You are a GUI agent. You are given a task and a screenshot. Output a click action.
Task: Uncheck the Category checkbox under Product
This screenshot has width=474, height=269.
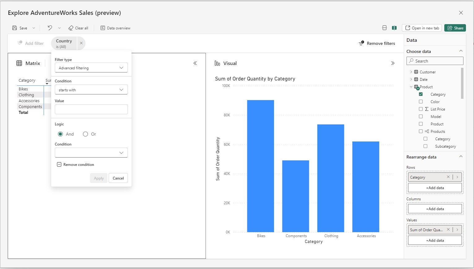[x=421, y=94]
